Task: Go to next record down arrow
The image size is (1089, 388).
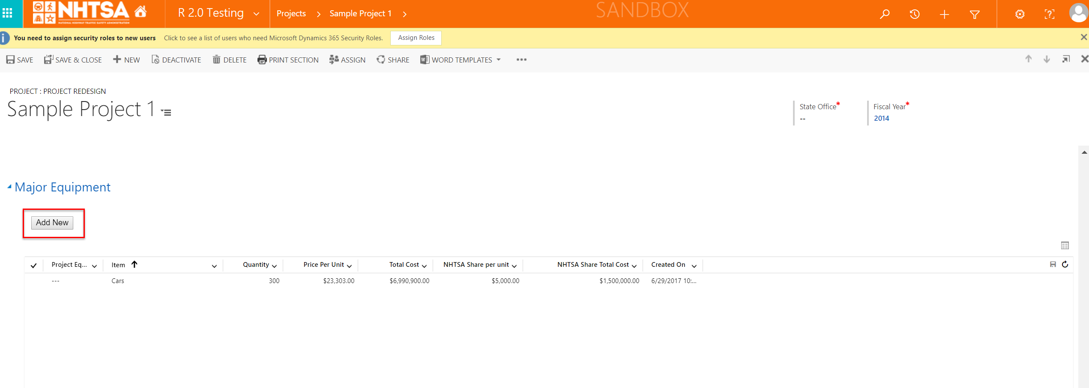Action: pos(1047,59)
